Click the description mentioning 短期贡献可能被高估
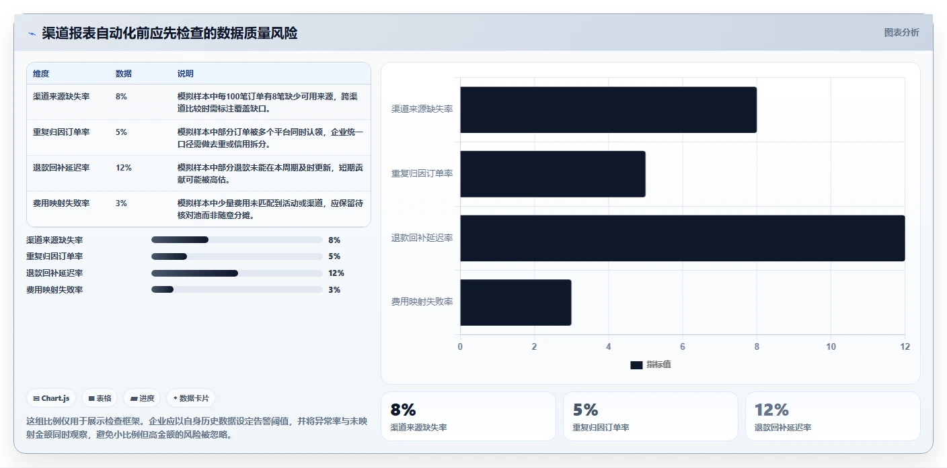The height and width of the screenshot is (468, 947). pyautogui.click(x=270, y=173)
